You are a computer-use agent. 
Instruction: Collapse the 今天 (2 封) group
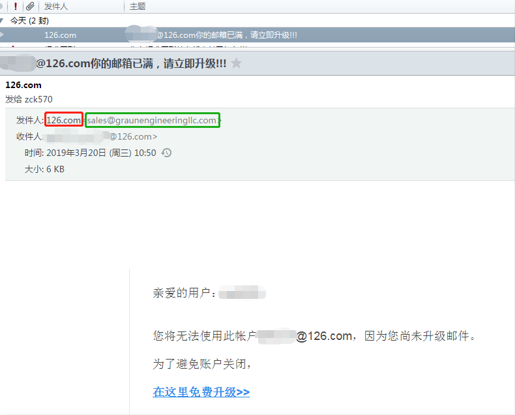pos(2,21)
